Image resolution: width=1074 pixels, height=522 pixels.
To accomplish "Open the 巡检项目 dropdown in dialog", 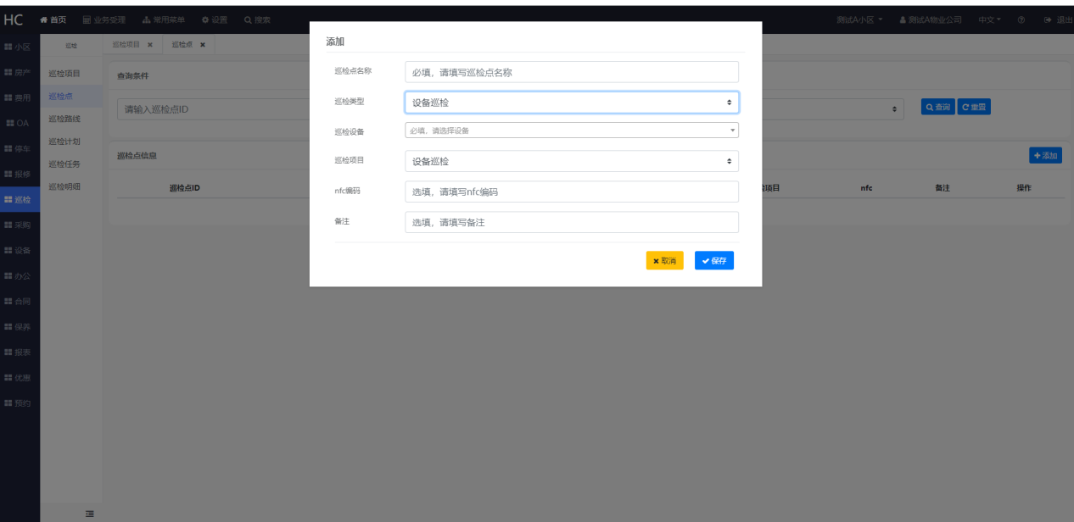I will [572, 161].
